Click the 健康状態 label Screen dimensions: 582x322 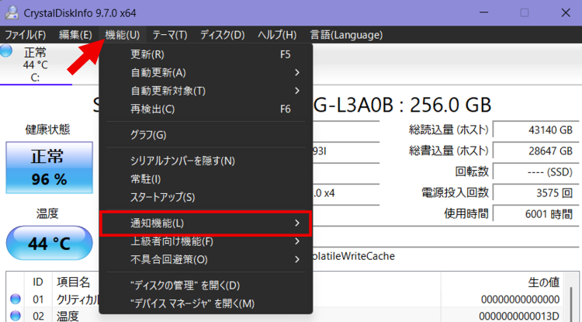tap(47, 130)
